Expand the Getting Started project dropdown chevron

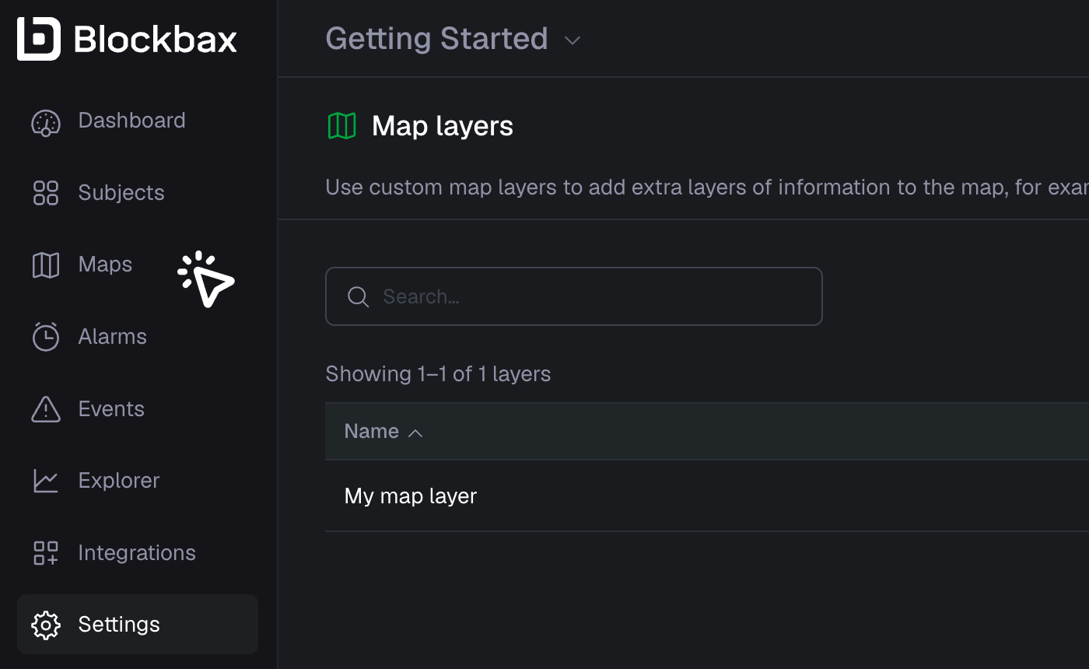pos(573,40)
